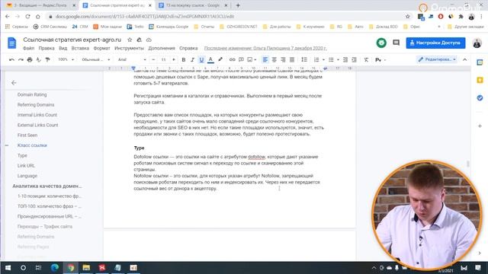Open the Дополнения menu

point(162,48)
